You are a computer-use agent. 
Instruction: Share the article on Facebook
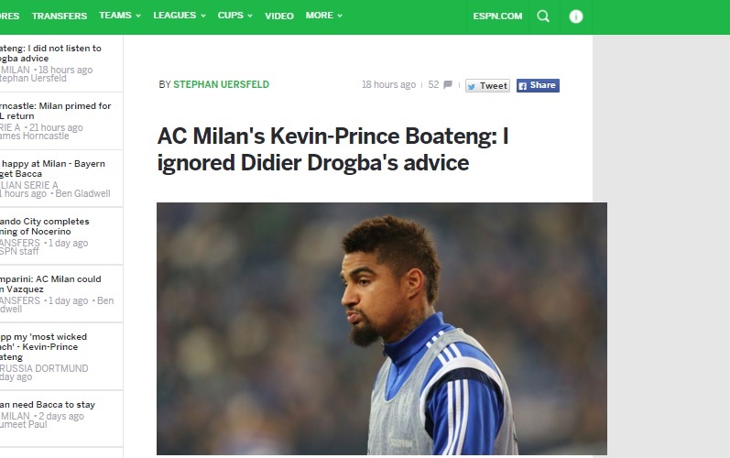point(538,85)
